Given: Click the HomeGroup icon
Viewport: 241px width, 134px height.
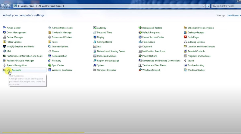Looking at the screenshot, I should point(140,42).
